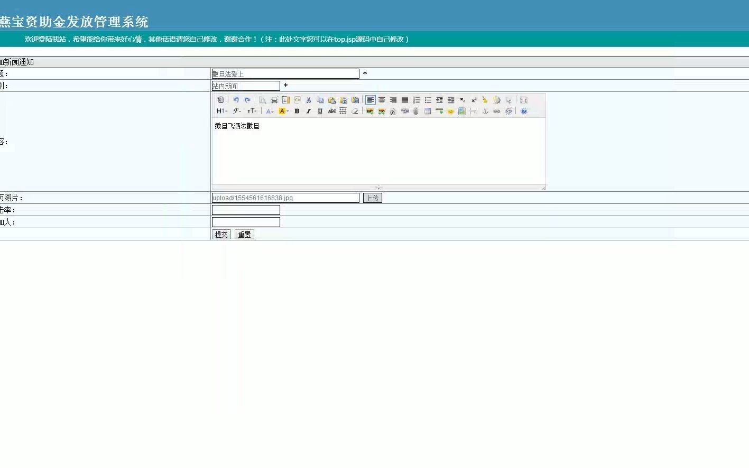
Task: Open batch image upload icon
Action: [382, 111]
